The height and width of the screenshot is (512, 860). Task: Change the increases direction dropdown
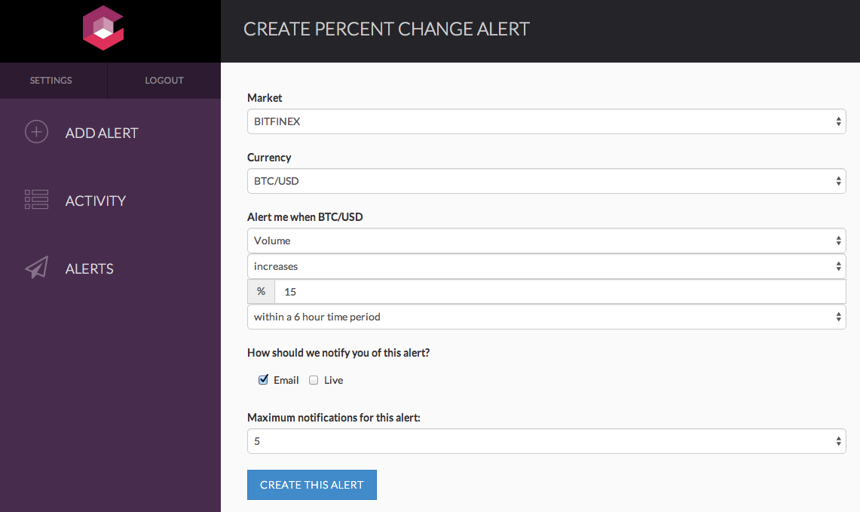click(546, 266)
